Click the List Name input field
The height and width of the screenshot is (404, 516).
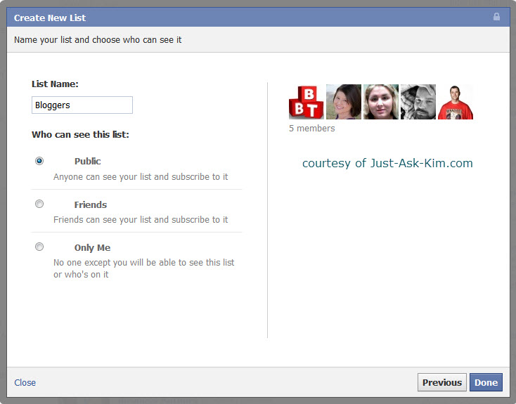click(82, 105)
